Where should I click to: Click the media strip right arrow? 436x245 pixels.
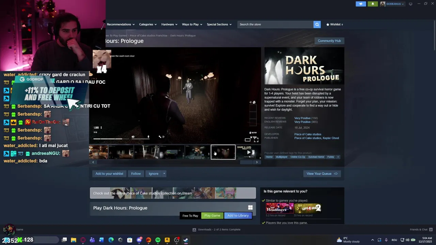(257, 162)
